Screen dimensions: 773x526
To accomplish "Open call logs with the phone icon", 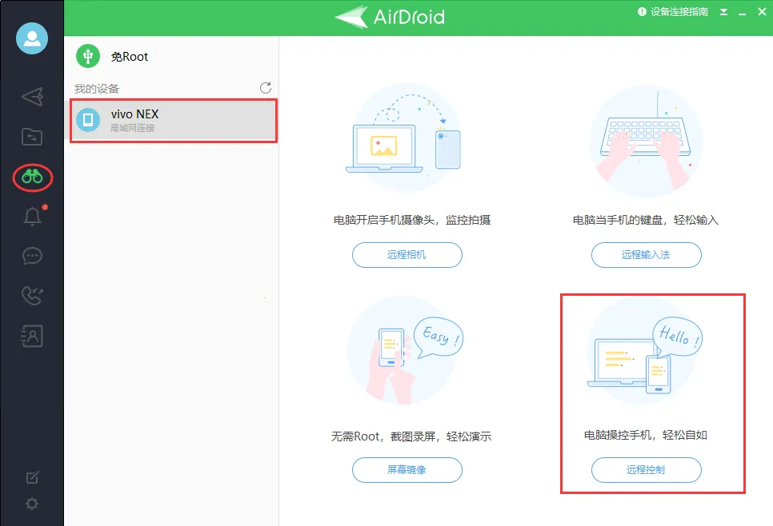I will click(31, 296).
